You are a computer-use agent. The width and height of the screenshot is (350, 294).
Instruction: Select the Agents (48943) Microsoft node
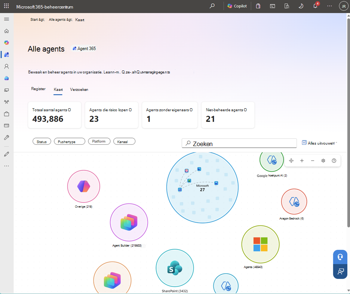(x=260, y=244)
